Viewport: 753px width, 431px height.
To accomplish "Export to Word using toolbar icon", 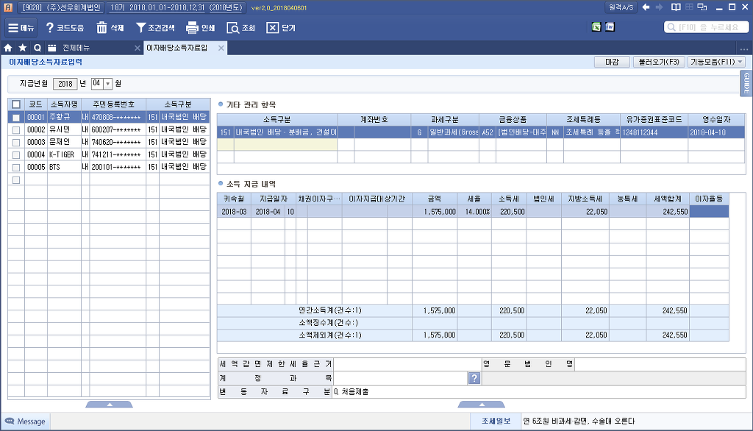I will point(610,27).
